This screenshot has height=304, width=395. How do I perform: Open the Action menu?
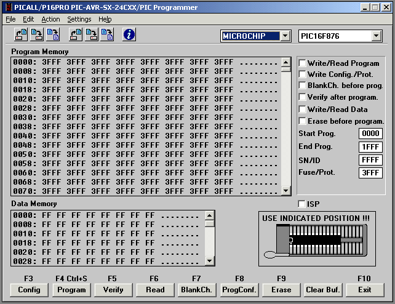point(50,19)
